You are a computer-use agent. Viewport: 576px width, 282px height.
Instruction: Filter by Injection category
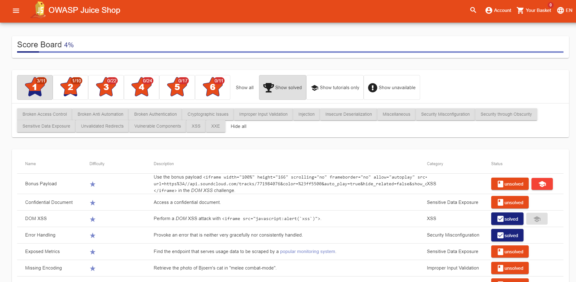pos(306,114)
